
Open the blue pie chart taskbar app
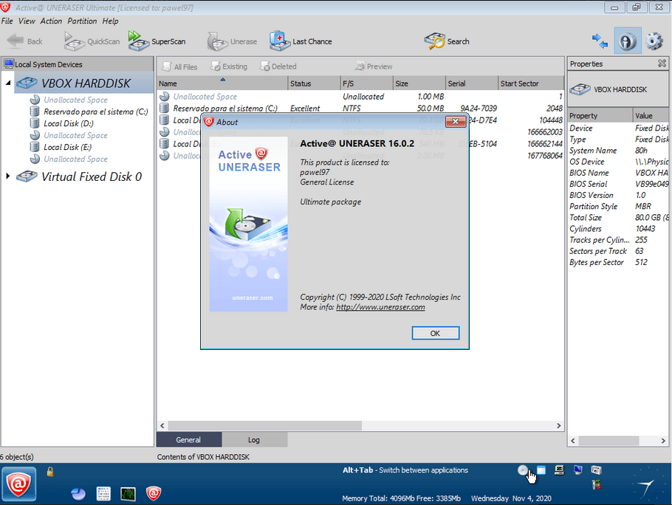coord(78,493)
